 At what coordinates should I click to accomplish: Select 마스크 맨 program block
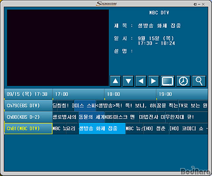point(126,117)
